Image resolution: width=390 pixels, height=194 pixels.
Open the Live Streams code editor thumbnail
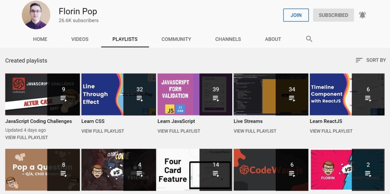click(271, 95)
